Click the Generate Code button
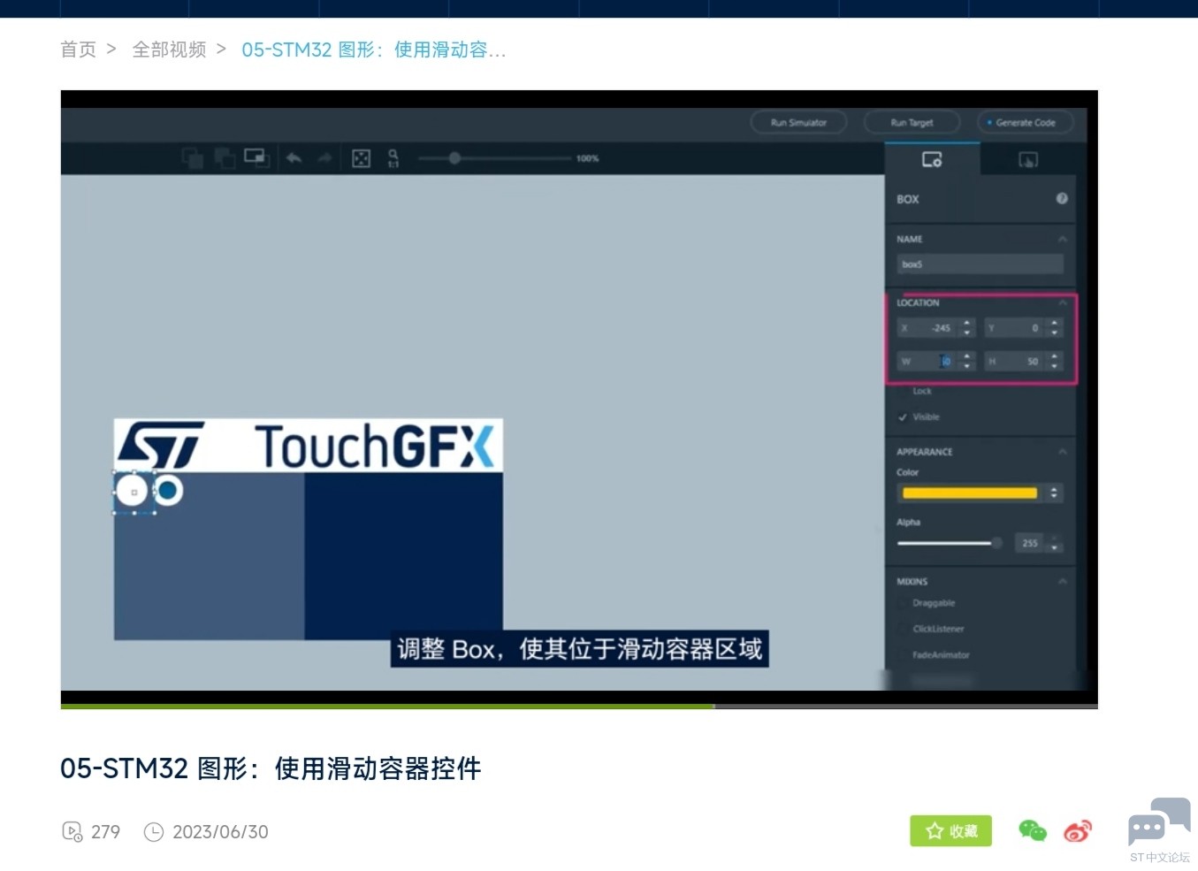The width and height of the screenshot is (1198, 871). coord(1025,122)
